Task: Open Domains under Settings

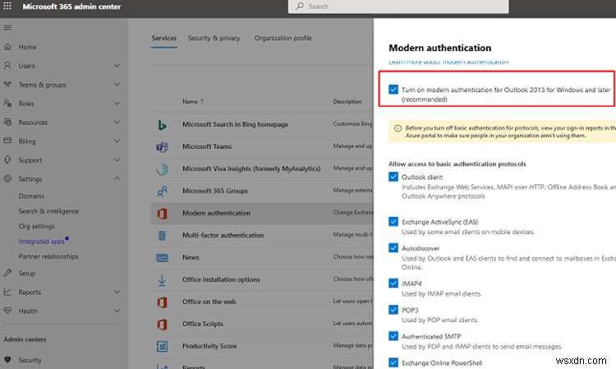Action: tap(31, 196)
